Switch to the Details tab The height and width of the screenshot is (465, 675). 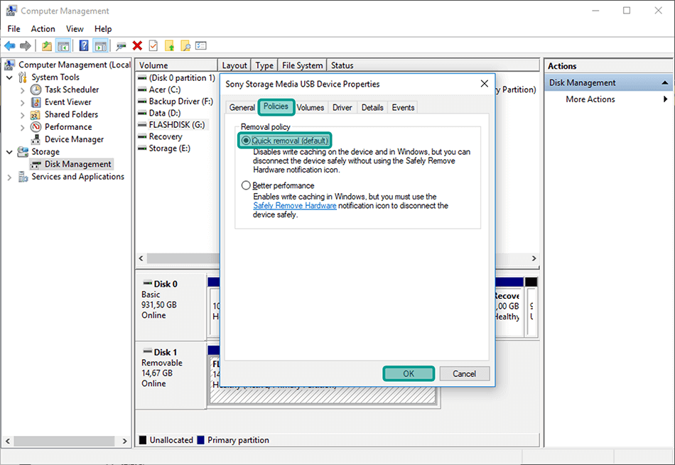point(372,107)
